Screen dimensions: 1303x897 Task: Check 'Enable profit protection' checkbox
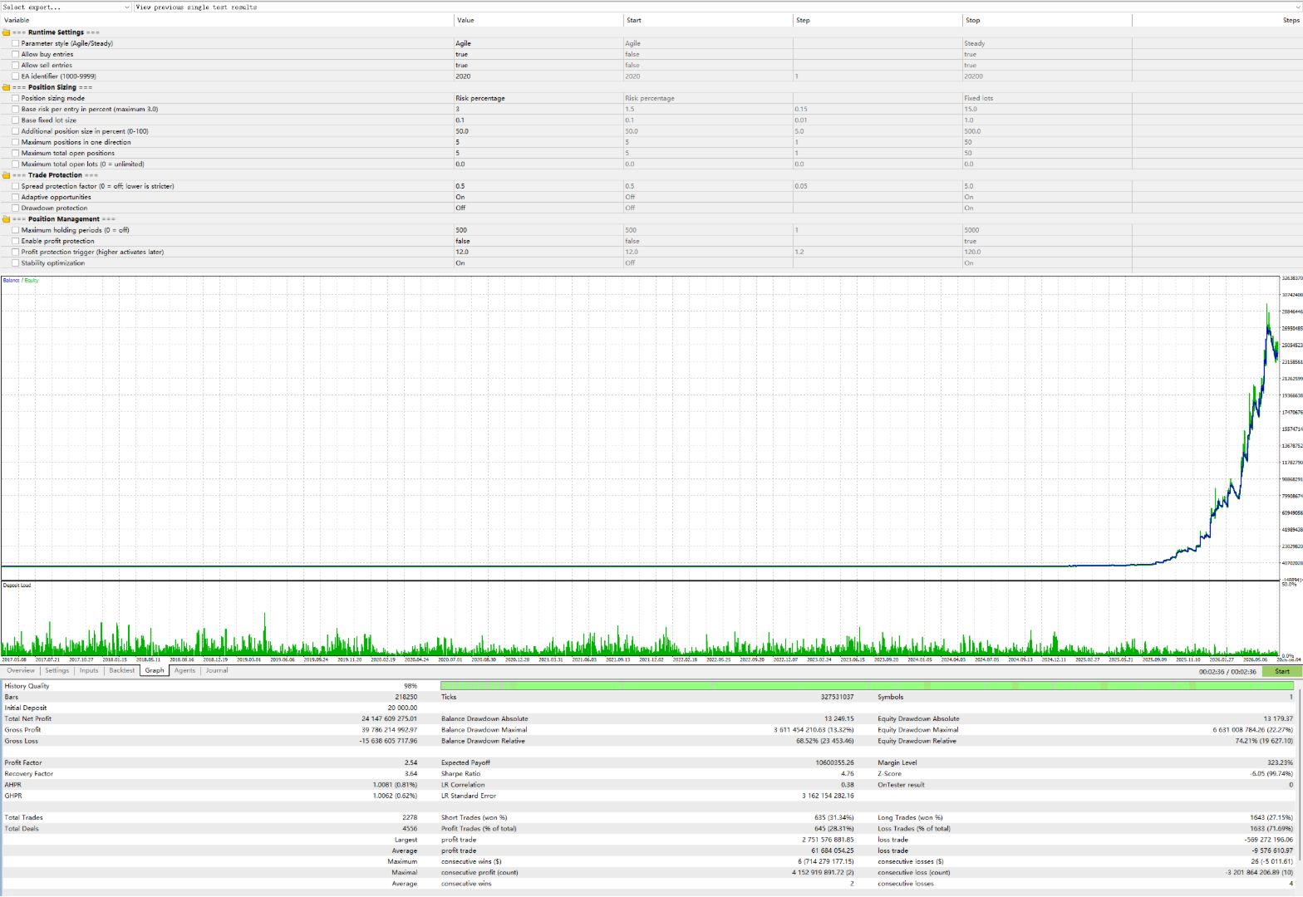[16, 241]
